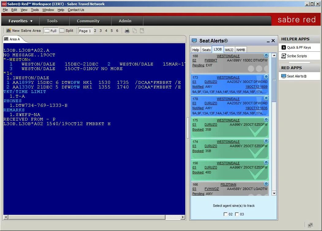Click the Print icon in toolbar
This screenshot has width=322, height=231.
pos(127,31)
